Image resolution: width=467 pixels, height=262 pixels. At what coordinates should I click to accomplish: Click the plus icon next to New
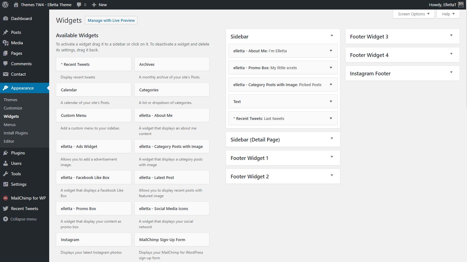pyautogui.click(x=94, y=5)
